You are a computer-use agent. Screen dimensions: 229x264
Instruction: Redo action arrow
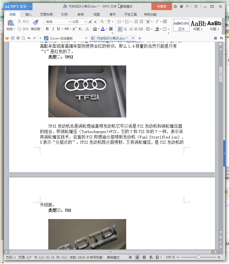coord(34,38)
